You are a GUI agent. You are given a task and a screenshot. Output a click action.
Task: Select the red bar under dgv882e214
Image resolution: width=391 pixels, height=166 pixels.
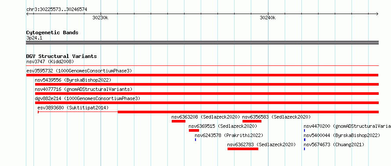pos(207,103)
